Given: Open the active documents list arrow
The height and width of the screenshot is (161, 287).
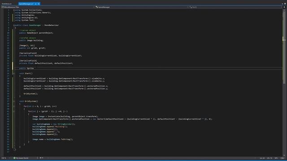Looking at the screenshot, I should [282, 4].
